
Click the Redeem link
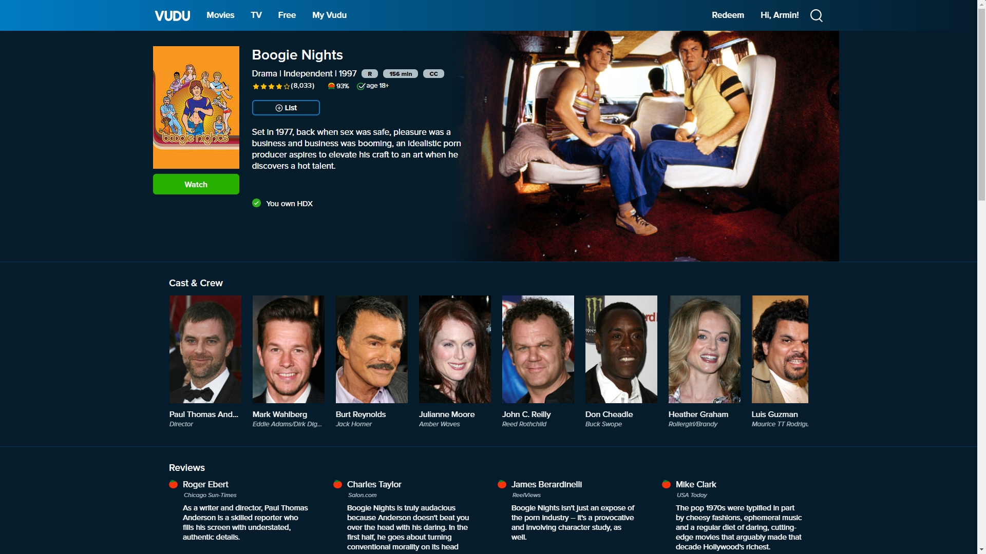(x=728, y=15)
